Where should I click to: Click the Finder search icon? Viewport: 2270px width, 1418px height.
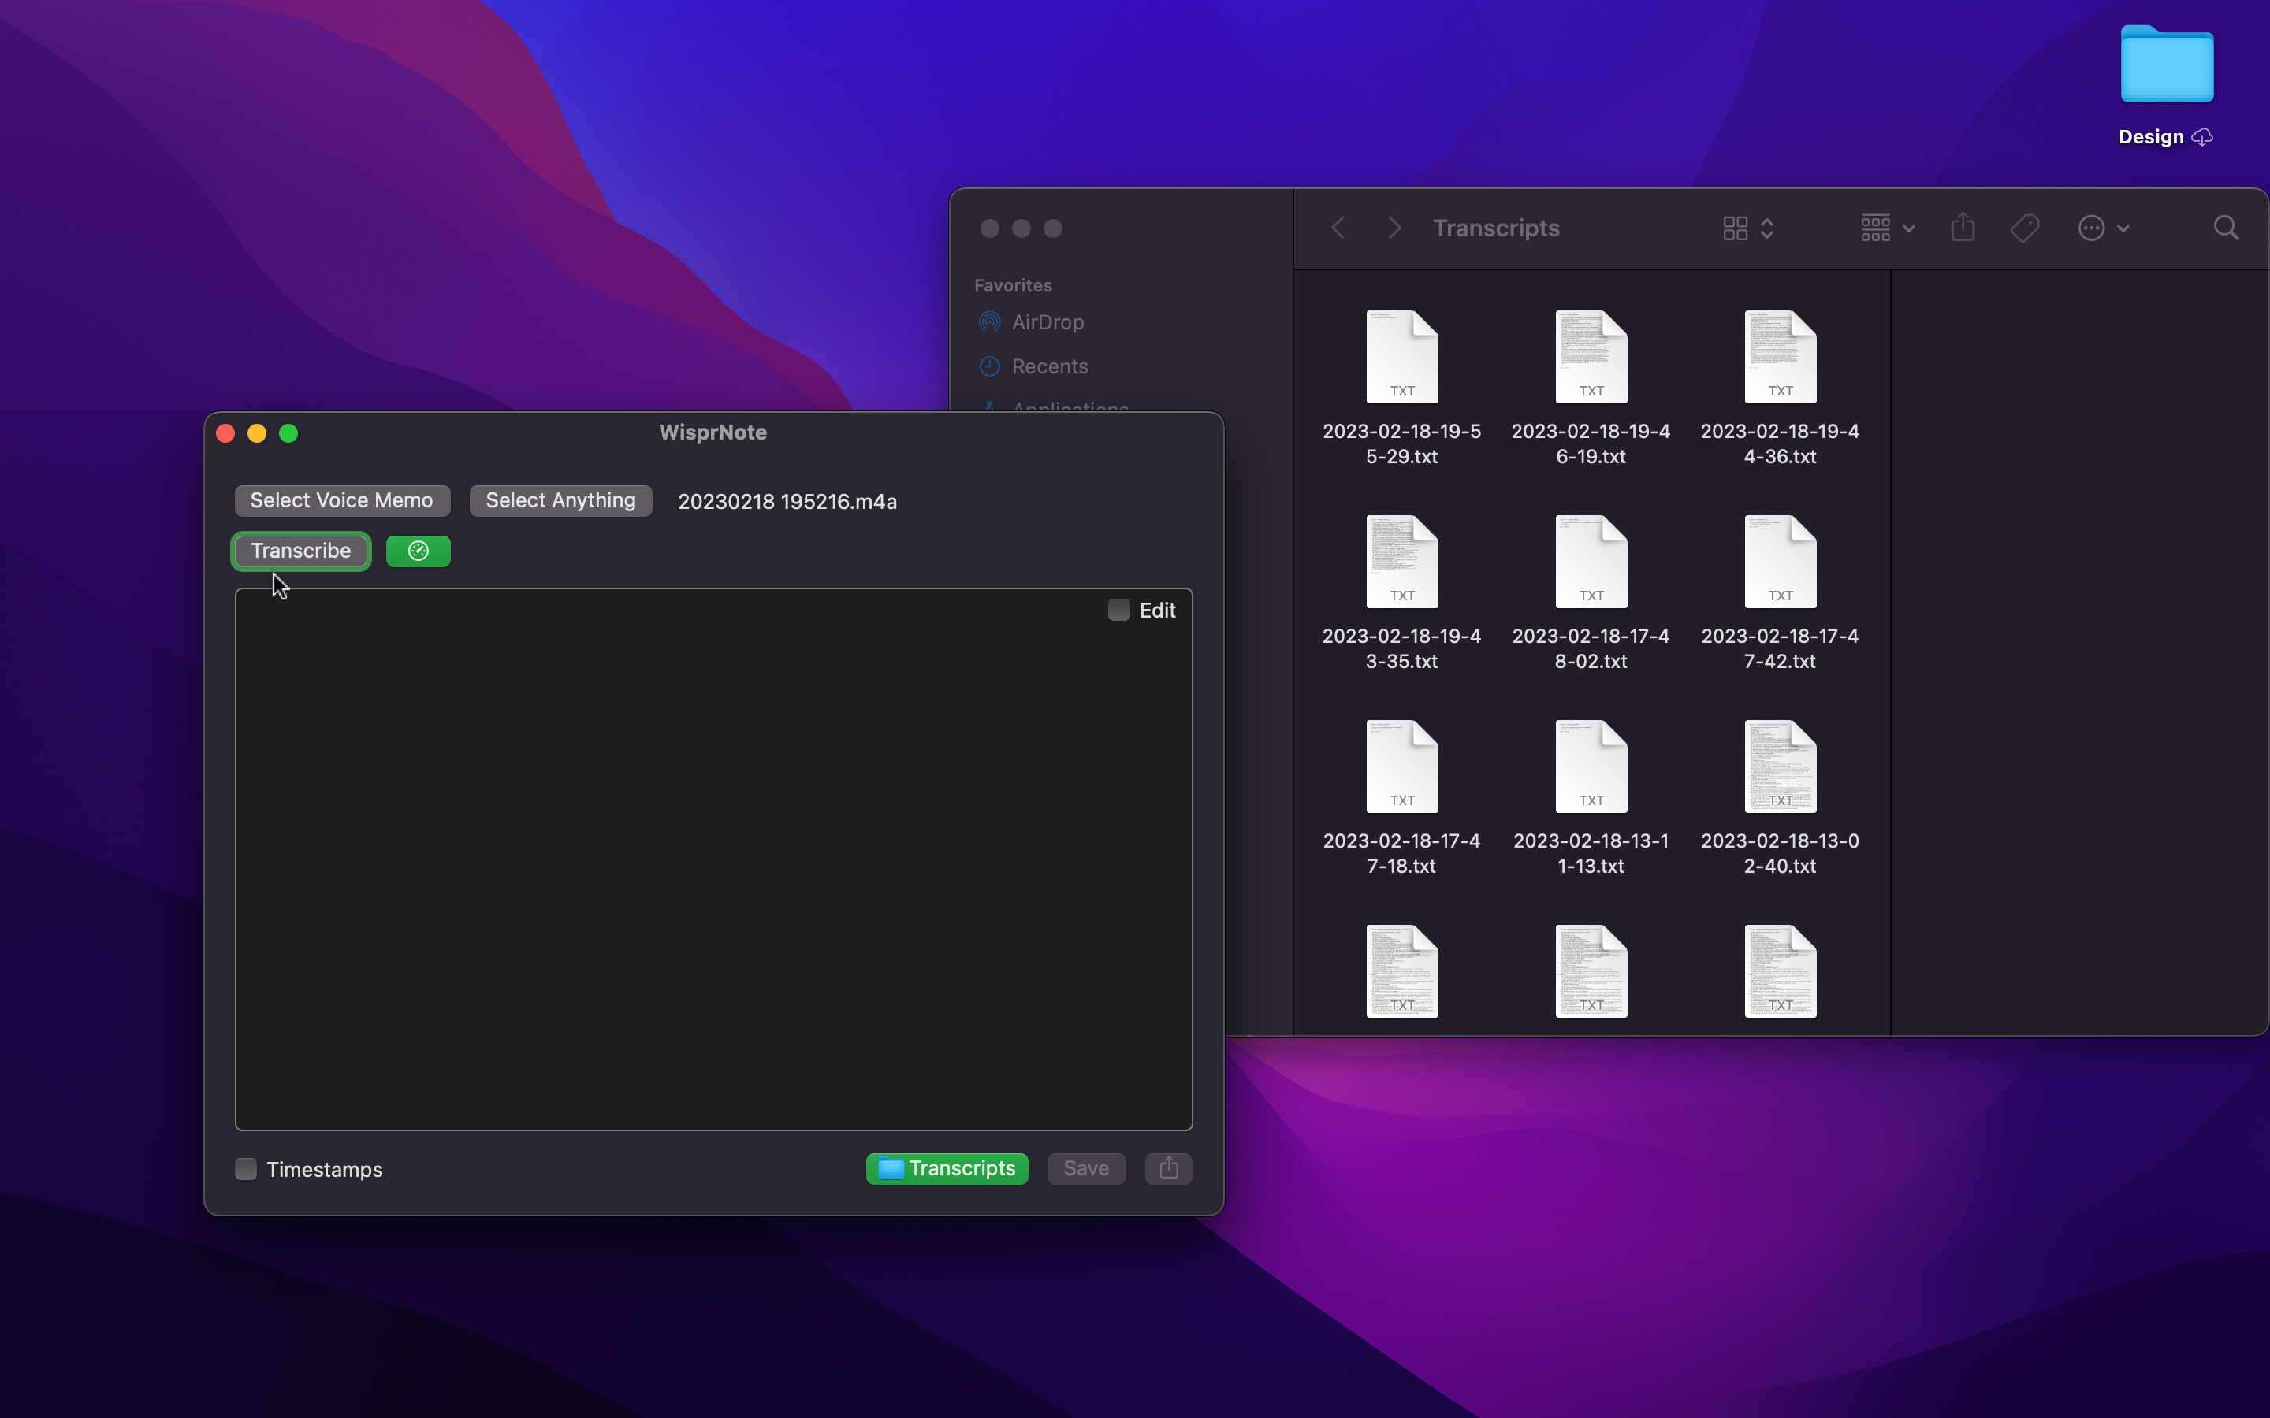click(2226, 228)
